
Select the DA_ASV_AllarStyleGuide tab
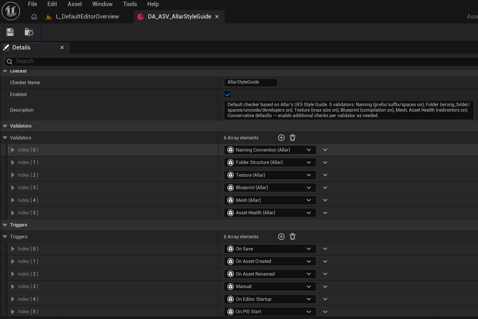[179, 17]
